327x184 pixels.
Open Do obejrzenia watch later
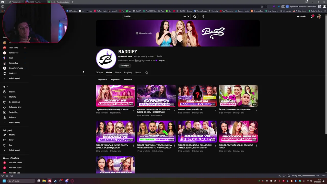pos(15,102)
